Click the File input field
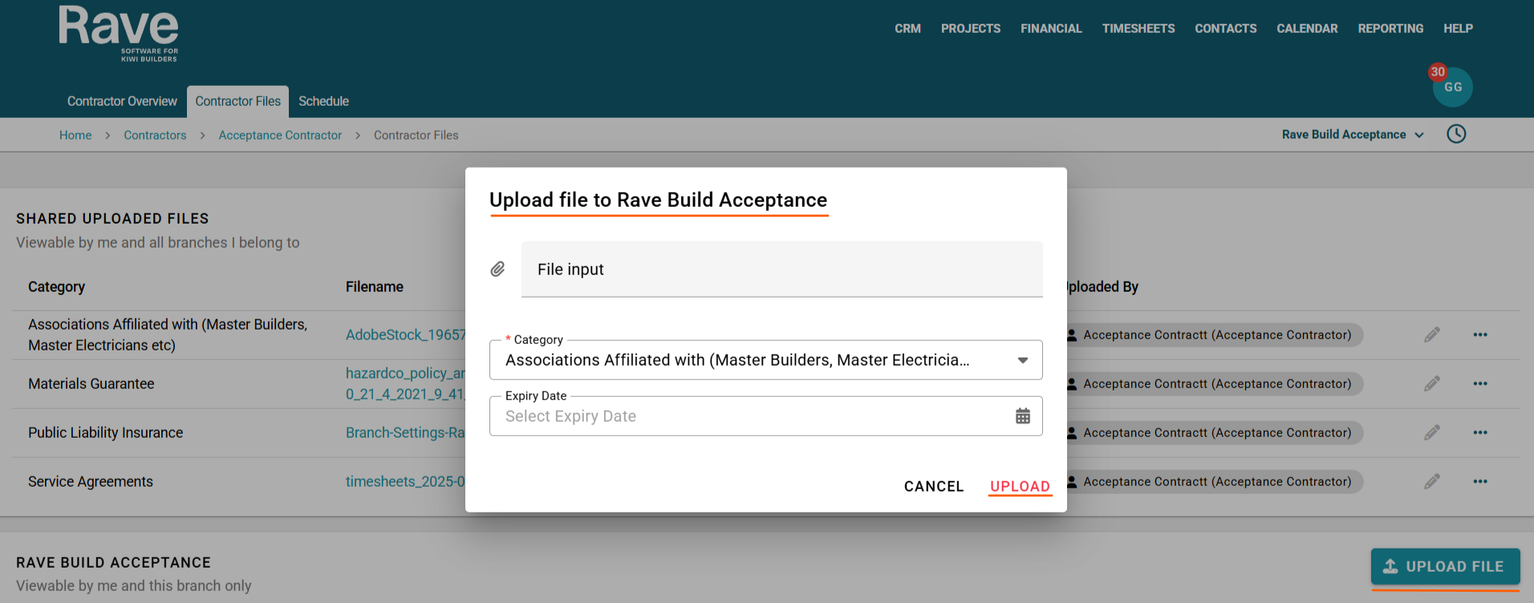The width and height of the screenshot is (1534, 603). [781, 269]
